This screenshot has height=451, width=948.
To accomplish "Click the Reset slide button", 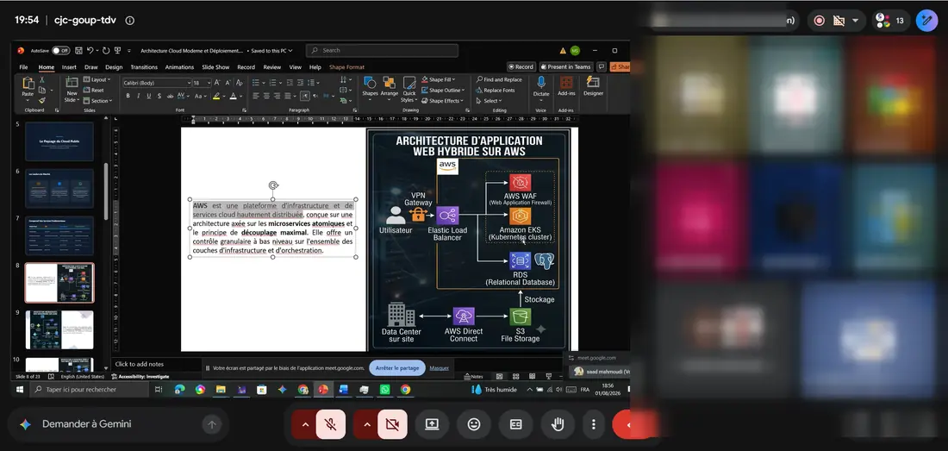I will [x=94, y=90].
